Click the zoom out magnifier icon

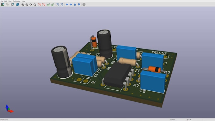coord(27,5)
